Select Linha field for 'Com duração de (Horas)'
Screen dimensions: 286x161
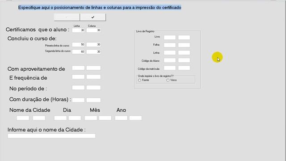[78, 100]
